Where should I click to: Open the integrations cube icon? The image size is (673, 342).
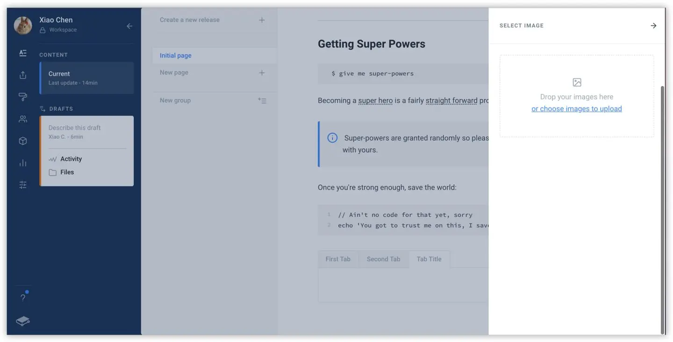coord(22,141)
